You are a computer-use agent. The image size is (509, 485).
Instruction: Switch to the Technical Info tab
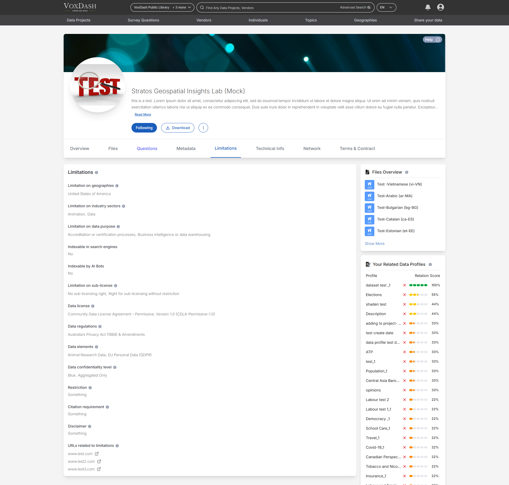[270, 149]
